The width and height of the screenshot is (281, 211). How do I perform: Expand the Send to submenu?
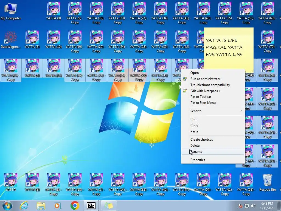213,111
